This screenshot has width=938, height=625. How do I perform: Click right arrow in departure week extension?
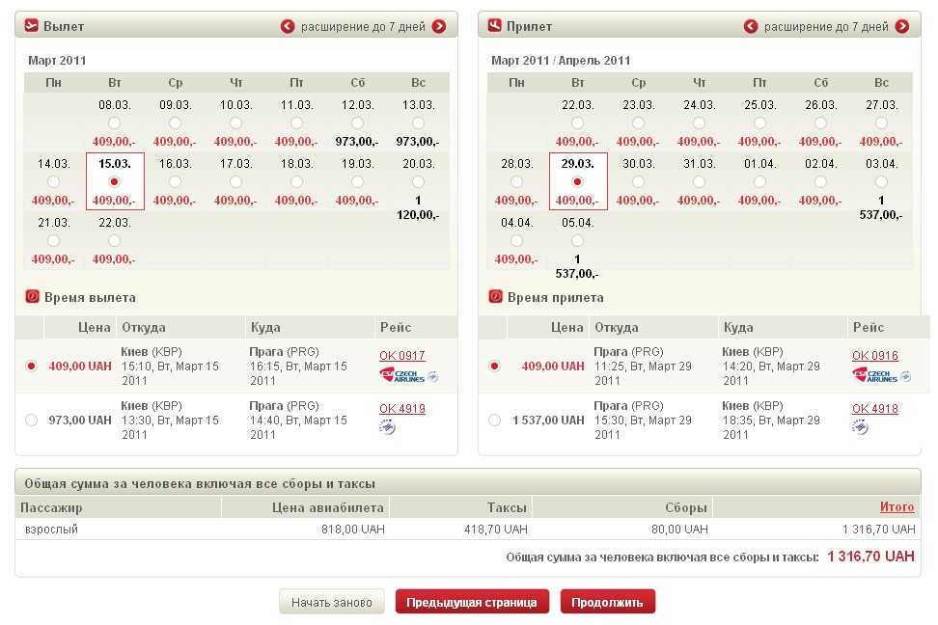[439, 27]
